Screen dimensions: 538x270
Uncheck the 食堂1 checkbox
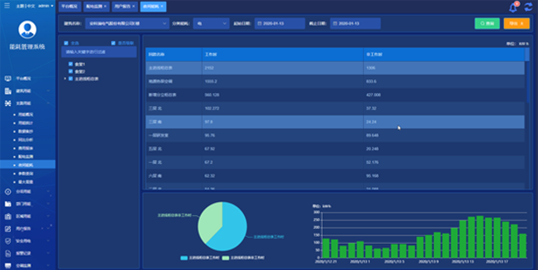pos(70,64)
